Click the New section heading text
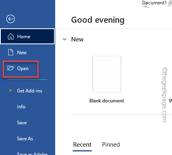This screenshot has width=172, height=155. pos(77,39)
